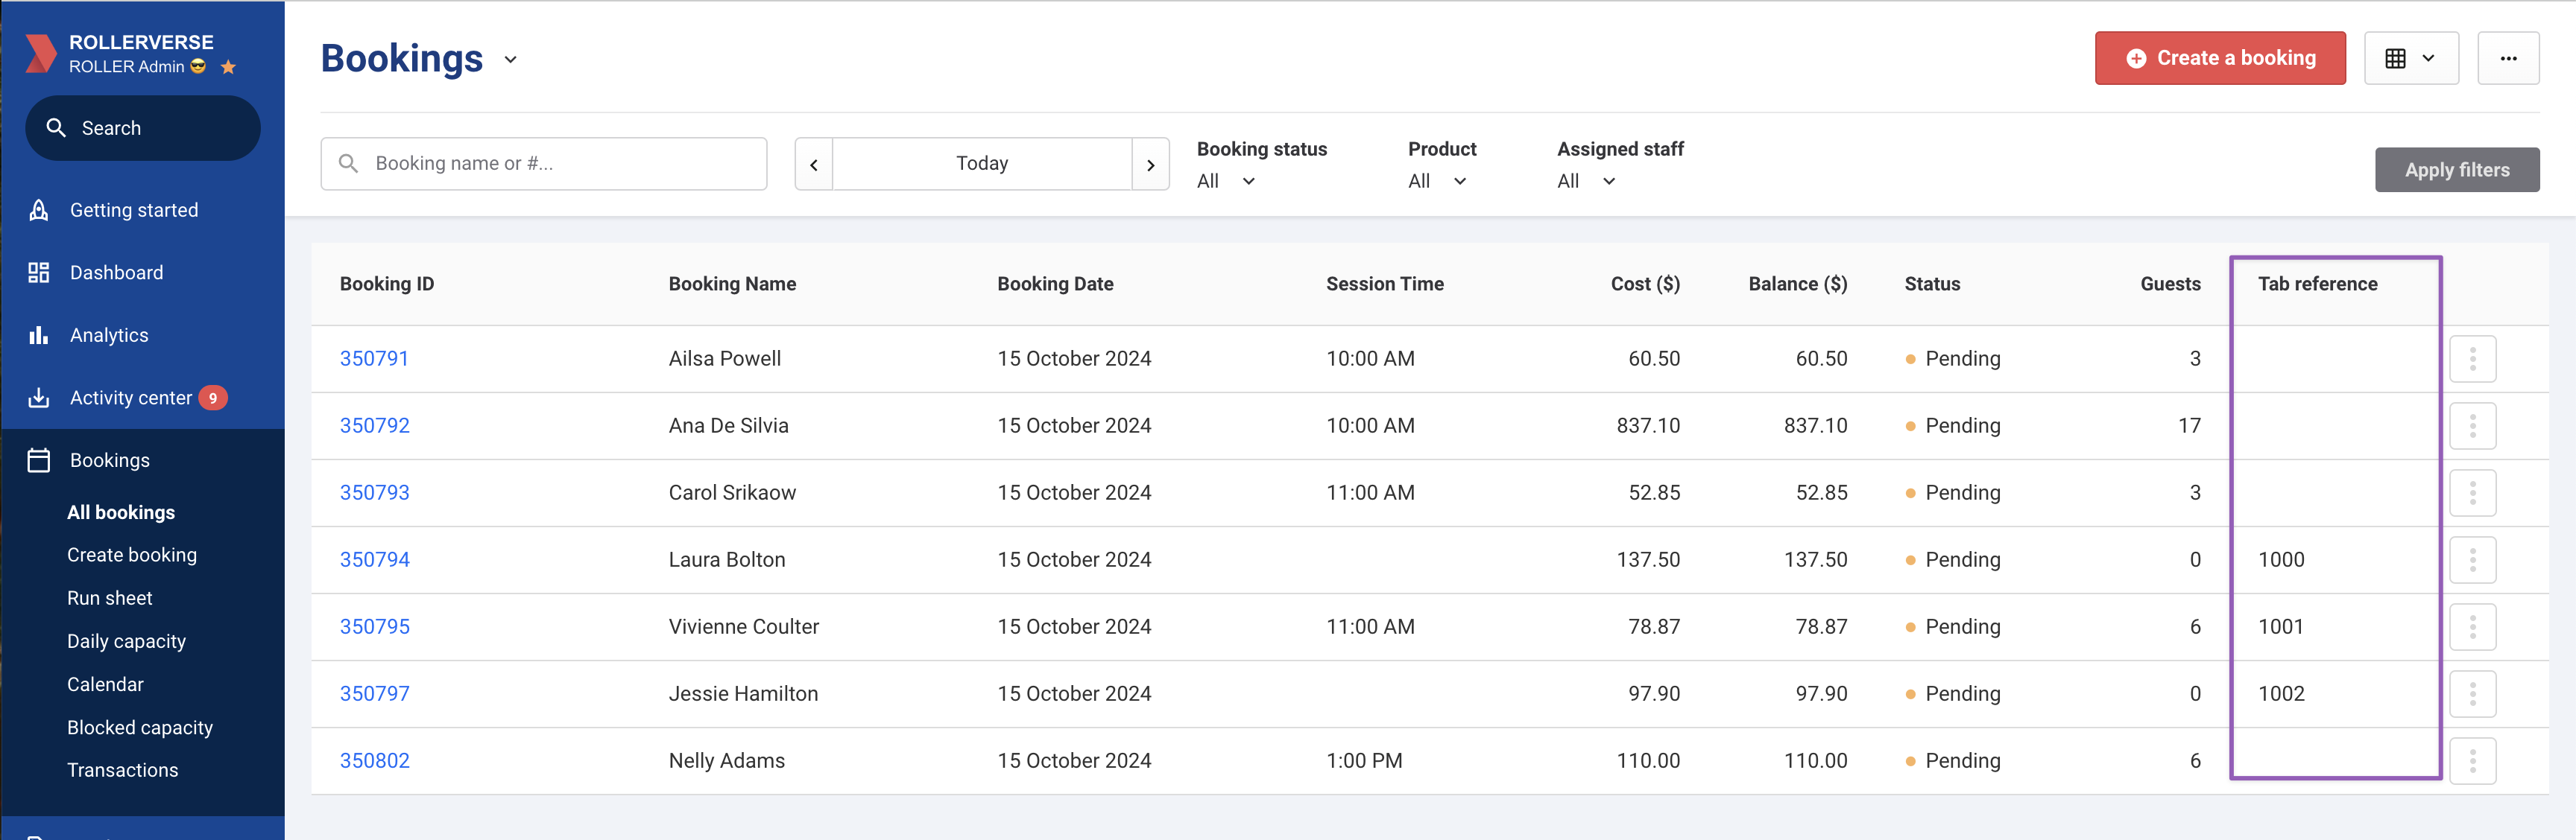This screenshot has height=840, width=2576.
Task: Open row actions menu for Carol Srikaow
Action: point(2472,492)
